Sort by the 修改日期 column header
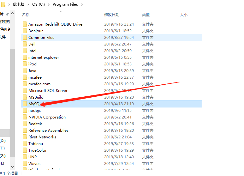 112,15
